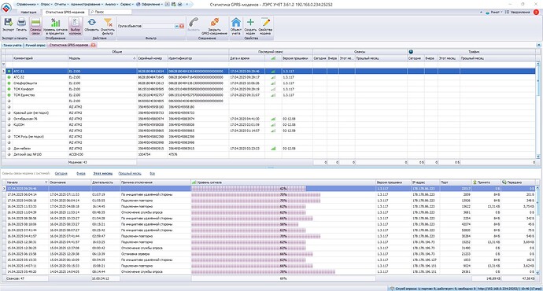
Task: Open the Анализ menu
Action: coord(112,5)
